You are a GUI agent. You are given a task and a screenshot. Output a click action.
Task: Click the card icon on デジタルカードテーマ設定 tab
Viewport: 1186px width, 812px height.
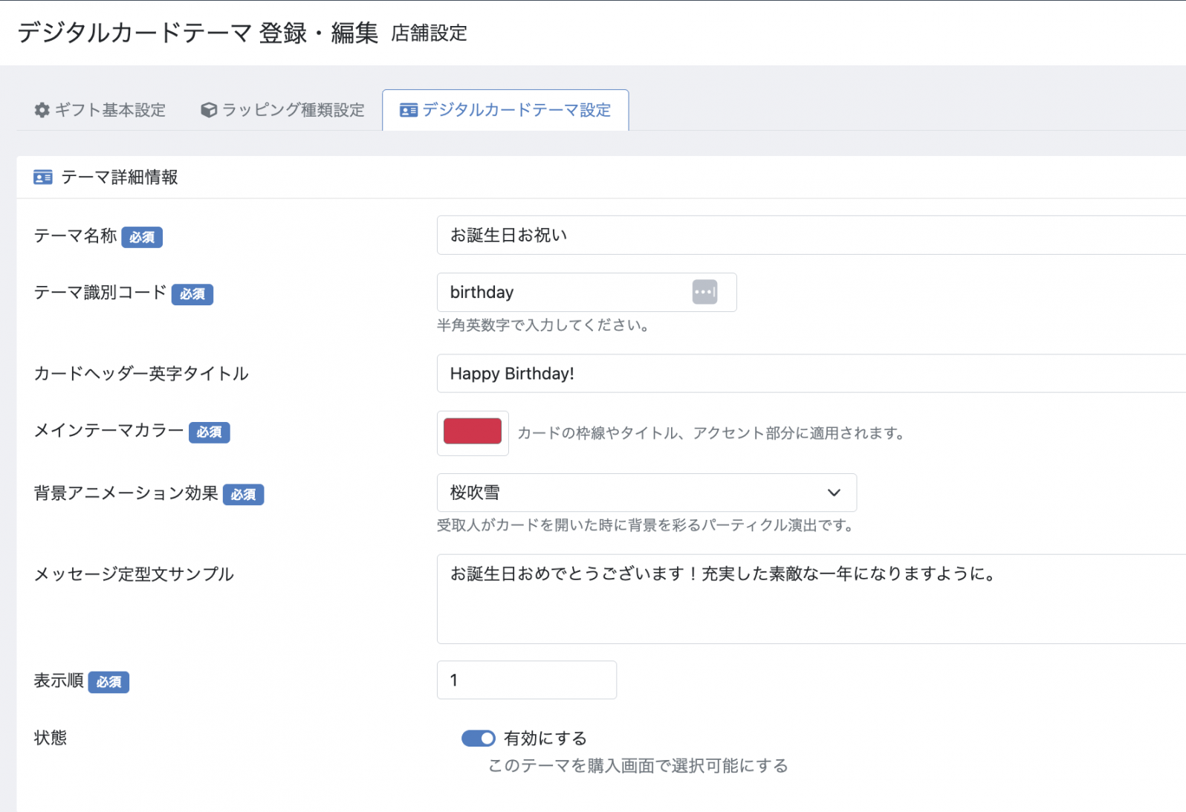[409, 110]
